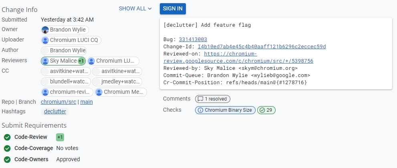Click the resolved comments speech bubble icon
This screenshot has width=397, height=168.
(x=200, y=99)
